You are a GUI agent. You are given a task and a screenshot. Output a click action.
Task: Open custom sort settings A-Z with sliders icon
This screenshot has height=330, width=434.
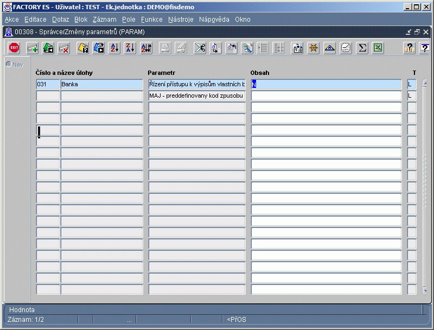(x=146, y=48)
